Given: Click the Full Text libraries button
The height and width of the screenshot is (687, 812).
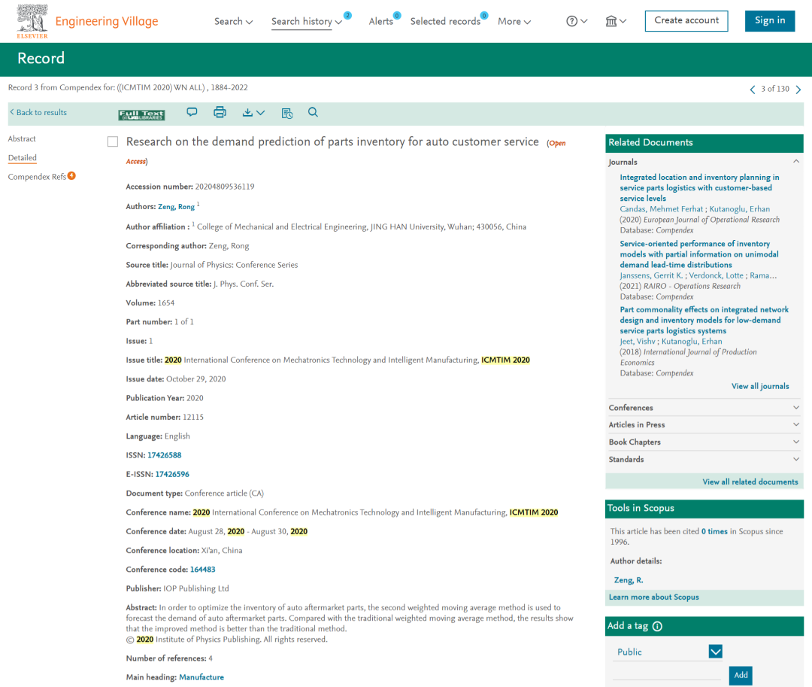Looking at the screenshot, I should pos(141,114).
